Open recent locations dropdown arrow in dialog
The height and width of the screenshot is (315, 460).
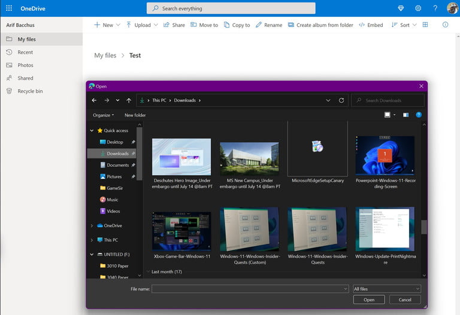tap(117, 100)
